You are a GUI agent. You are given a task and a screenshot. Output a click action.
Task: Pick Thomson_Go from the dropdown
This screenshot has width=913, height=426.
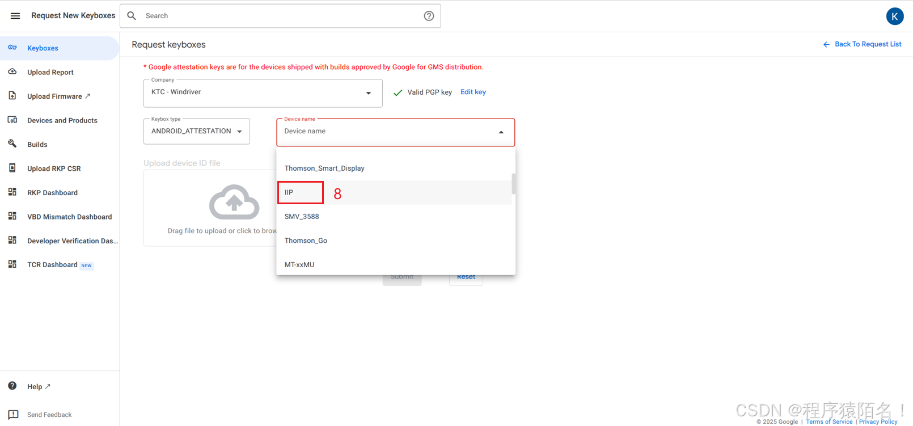coord(394,241)
